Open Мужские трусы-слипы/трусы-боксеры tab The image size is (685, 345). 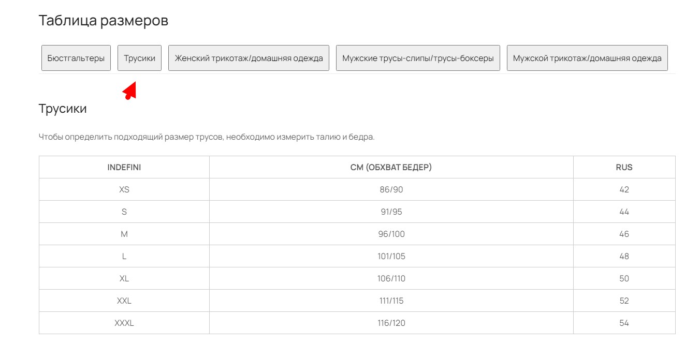click(x=418, y=58)
